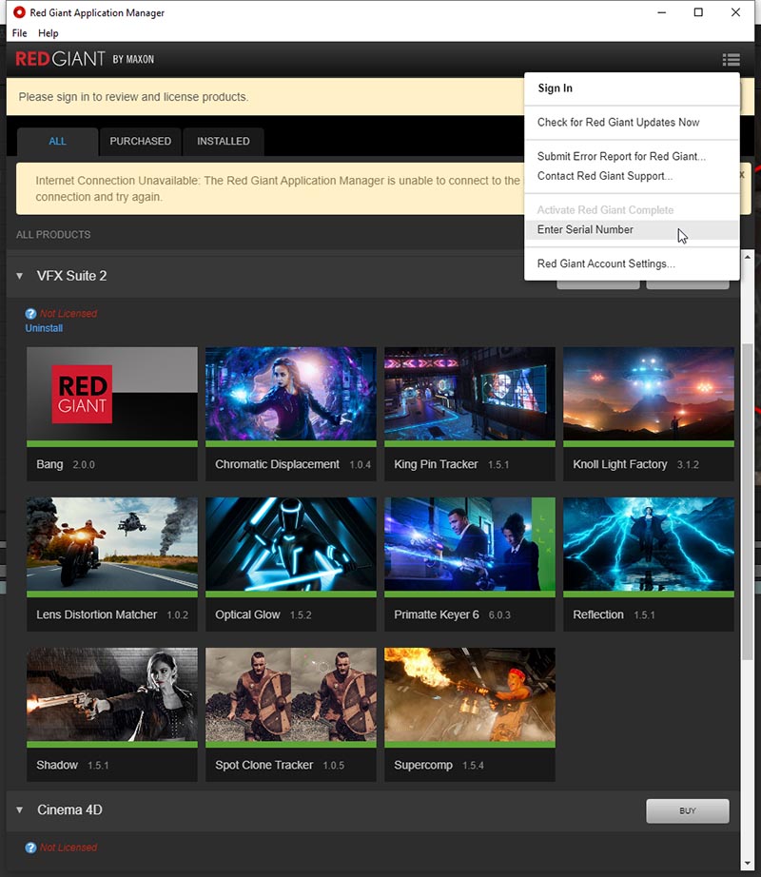Click the scrollbar down arrow
Viewport: 761px width, 877px height.
click(x=747, y=864)
